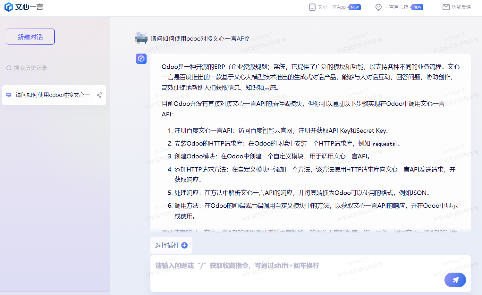The height and width of the screenshot is (295, 482).
Task: Click step text 调用方法
Action: (x=187, y=206)
